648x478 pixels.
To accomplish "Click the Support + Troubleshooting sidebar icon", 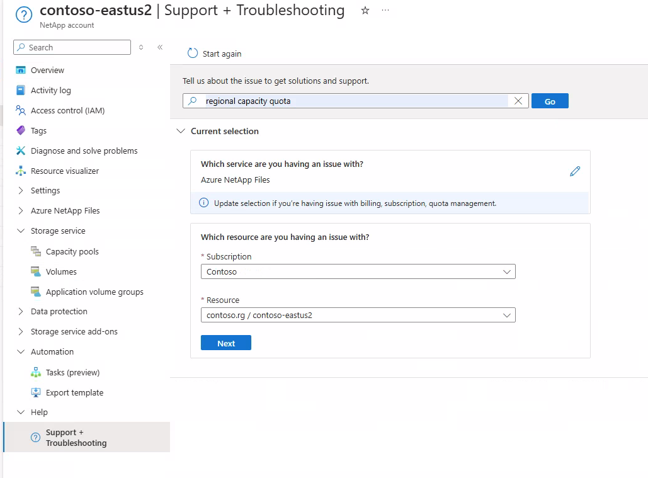I will 36,438.
